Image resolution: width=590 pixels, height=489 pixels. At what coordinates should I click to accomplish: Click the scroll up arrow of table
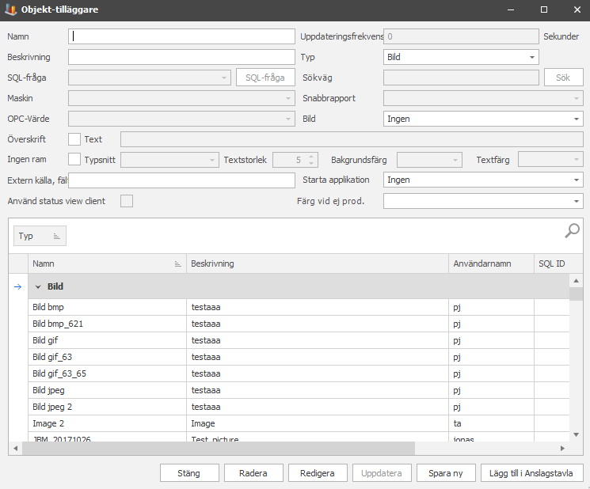[576, 281]
